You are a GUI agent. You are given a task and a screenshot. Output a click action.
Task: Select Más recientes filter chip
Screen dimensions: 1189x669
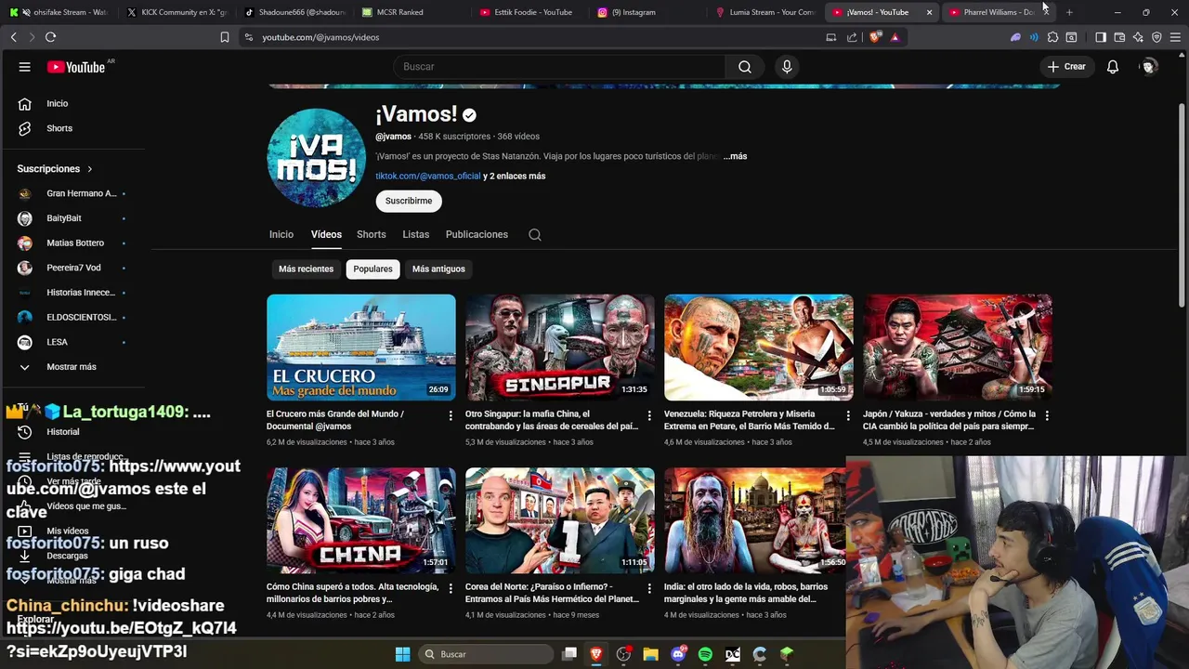tap(306, 269)
